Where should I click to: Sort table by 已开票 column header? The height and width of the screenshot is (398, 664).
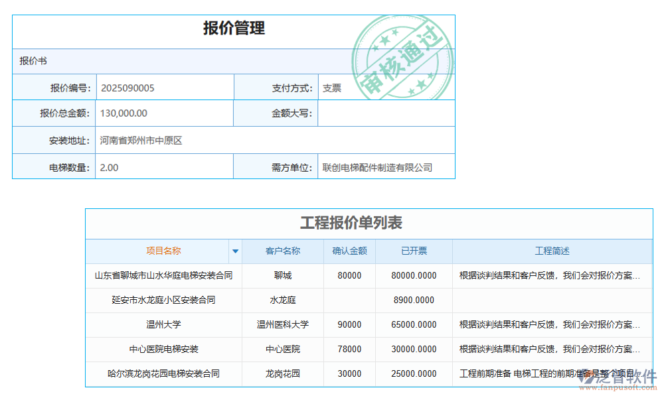tap(413, 251)
